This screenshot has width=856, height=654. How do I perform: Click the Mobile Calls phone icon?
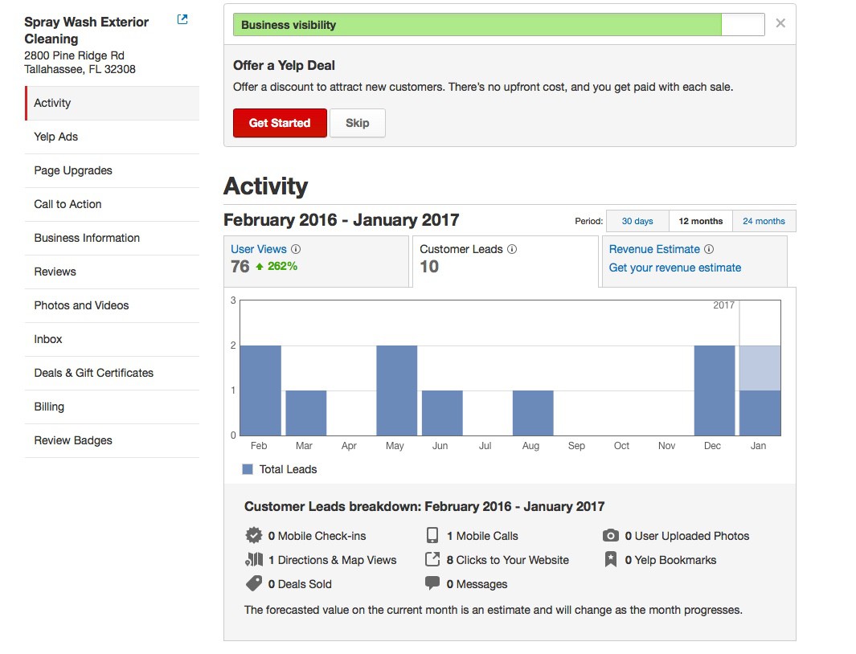pos(432,536)
